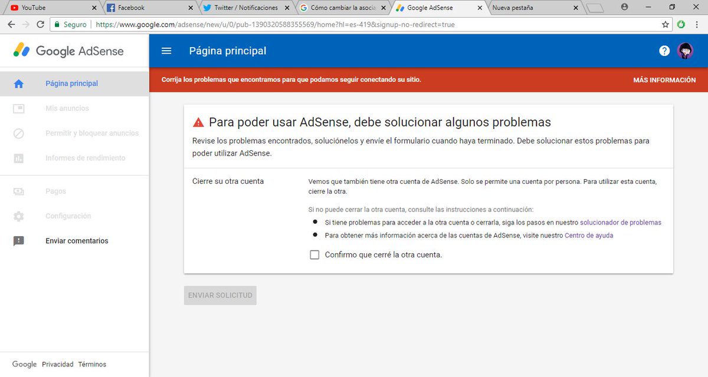
Task: Open the Términos footer link
Action: coord(92,365)
